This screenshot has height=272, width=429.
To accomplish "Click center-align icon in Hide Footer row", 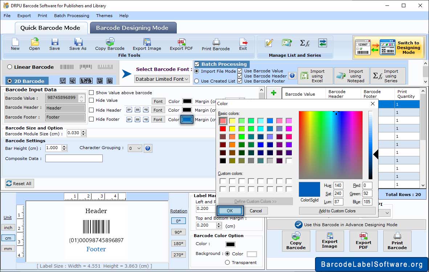I will pos(138,120).
